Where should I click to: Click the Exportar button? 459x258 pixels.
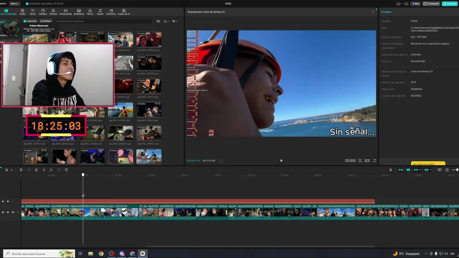450,4
